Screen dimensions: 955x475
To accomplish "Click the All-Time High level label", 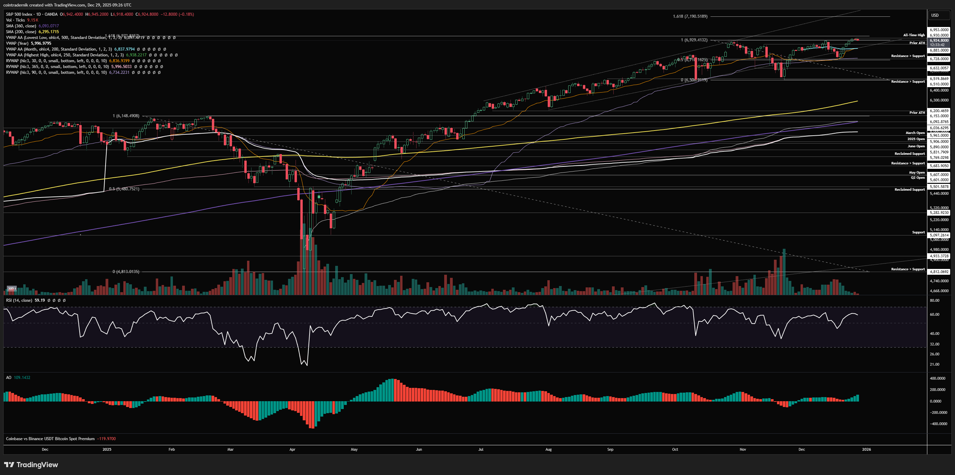I will (914, 35).
